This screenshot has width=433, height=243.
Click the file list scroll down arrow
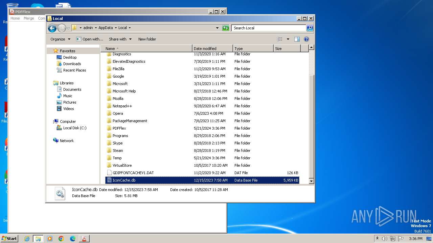[312, 181]
